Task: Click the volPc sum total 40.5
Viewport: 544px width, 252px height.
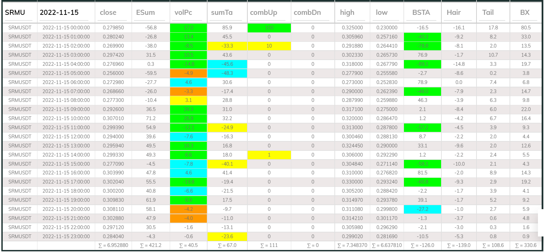Action: point(188,245)
